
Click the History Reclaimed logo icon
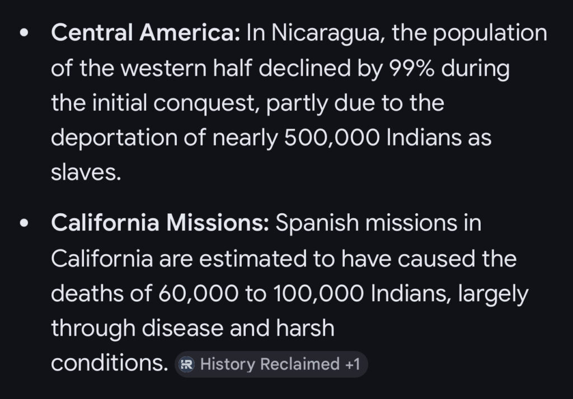(x=186, y=364)
